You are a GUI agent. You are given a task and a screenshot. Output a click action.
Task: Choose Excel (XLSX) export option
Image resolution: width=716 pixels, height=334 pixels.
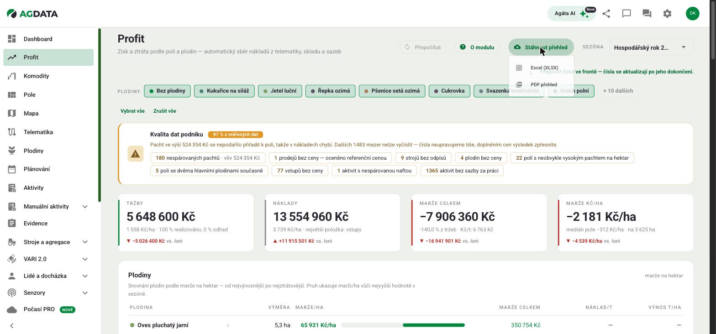click(541, 68)
